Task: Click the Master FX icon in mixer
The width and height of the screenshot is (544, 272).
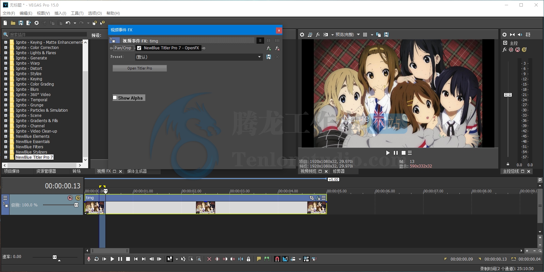Action: (505, 50)
